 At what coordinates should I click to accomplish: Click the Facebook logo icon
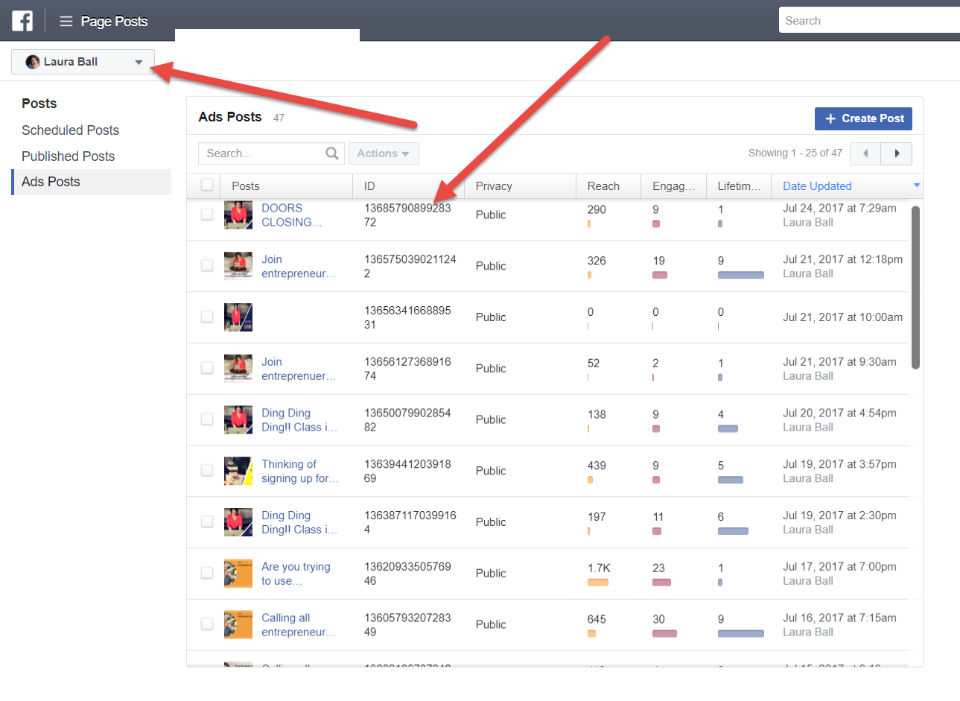(22, 21)
